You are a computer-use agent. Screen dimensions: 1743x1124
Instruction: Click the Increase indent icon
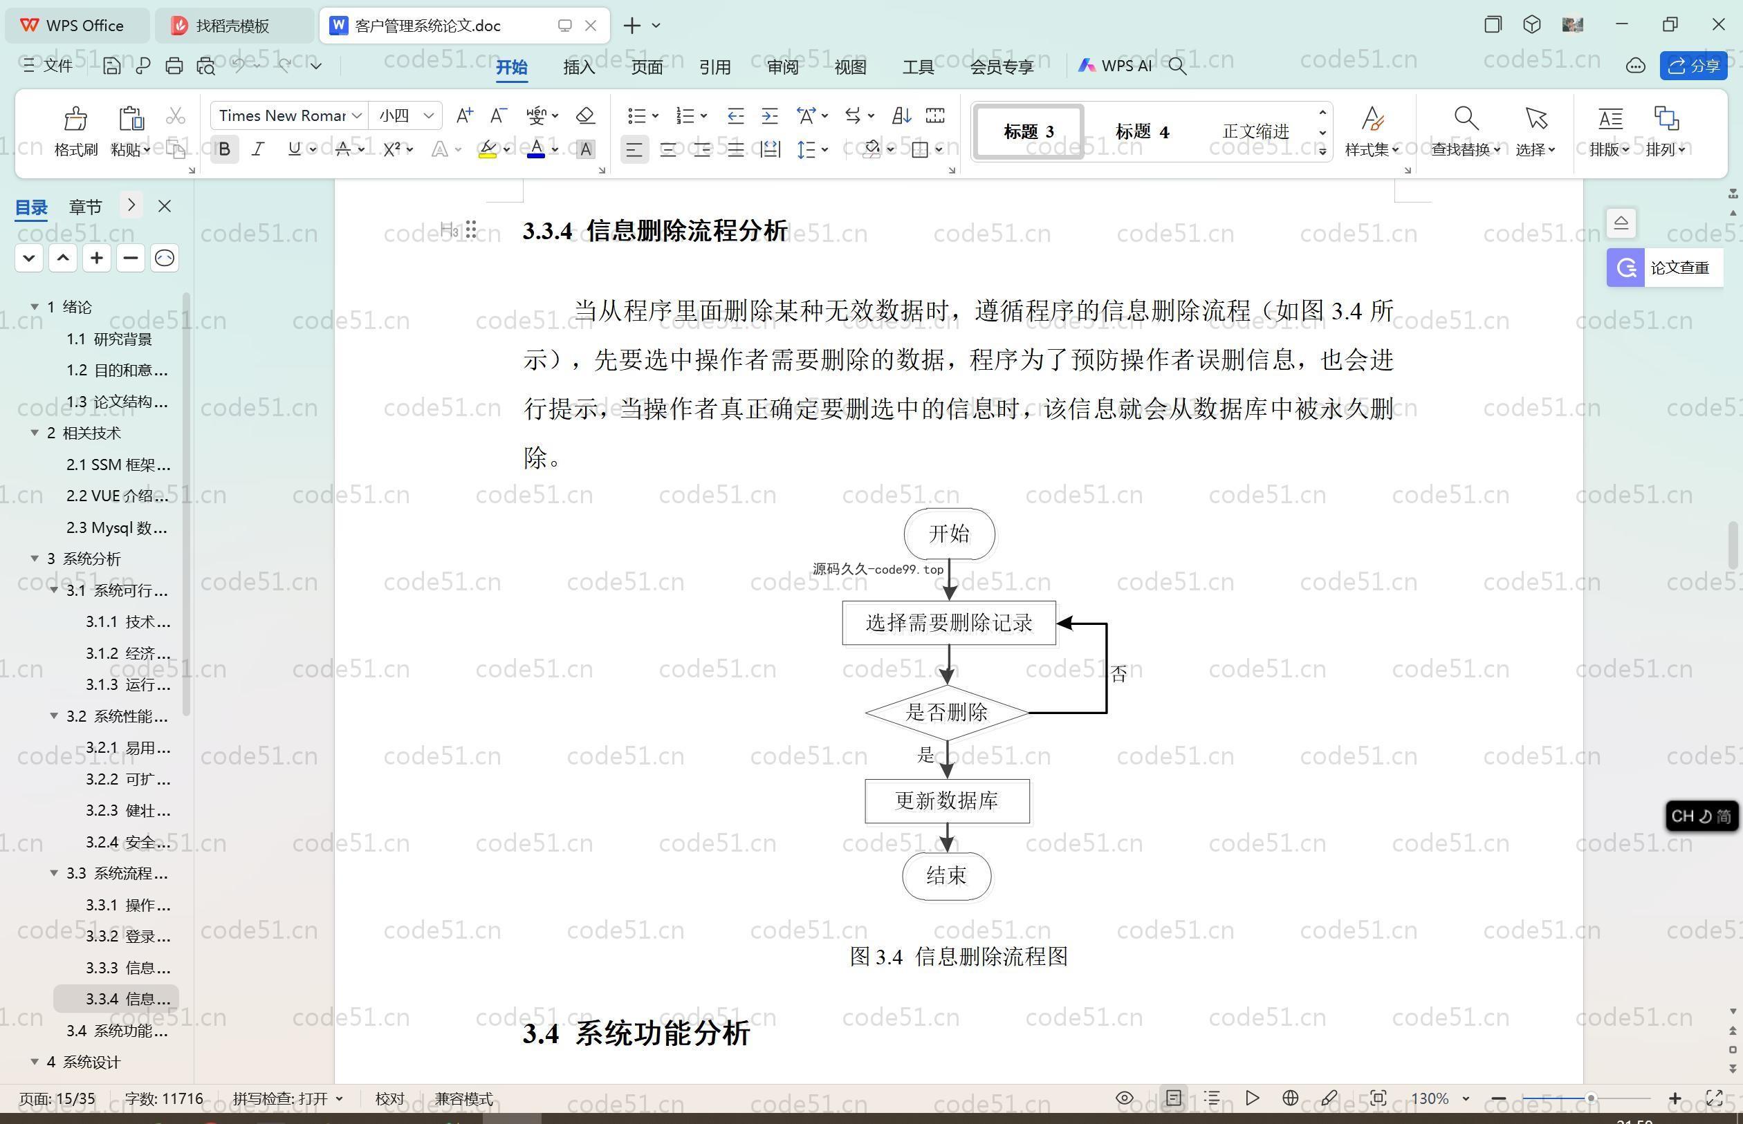[x=770, y=115]
